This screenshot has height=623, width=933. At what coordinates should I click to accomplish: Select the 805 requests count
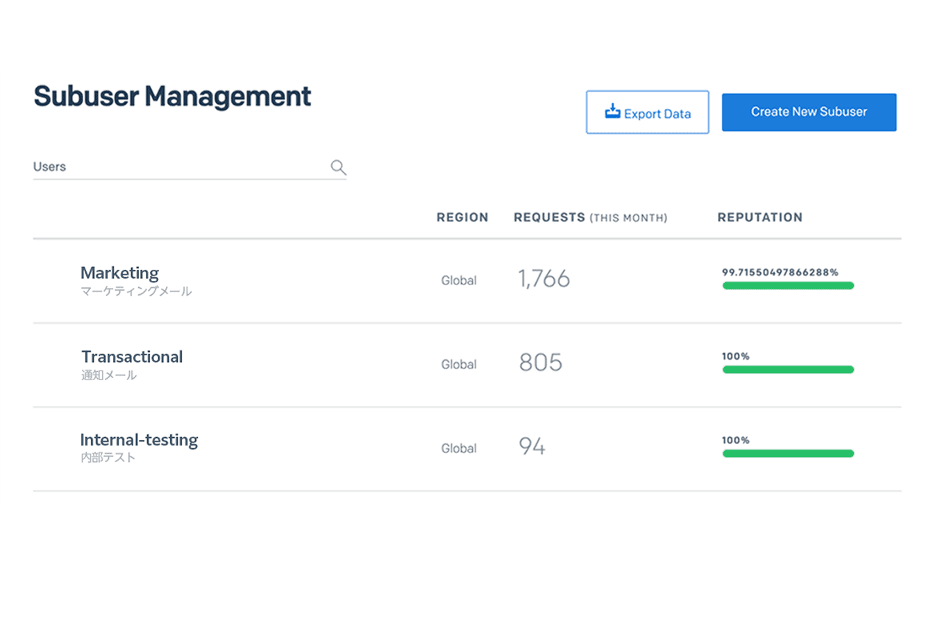point(540,362)
